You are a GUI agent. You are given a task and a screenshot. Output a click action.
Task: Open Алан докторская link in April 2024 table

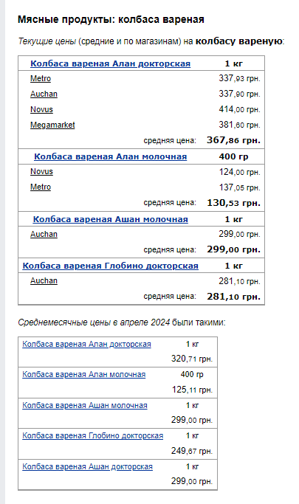86,344
